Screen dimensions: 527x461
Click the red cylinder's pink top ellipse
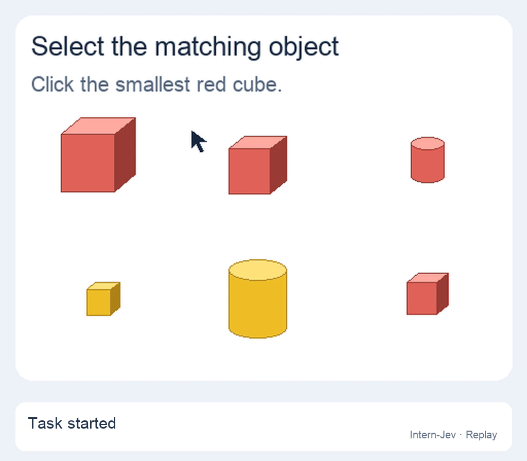coord(428,143)
